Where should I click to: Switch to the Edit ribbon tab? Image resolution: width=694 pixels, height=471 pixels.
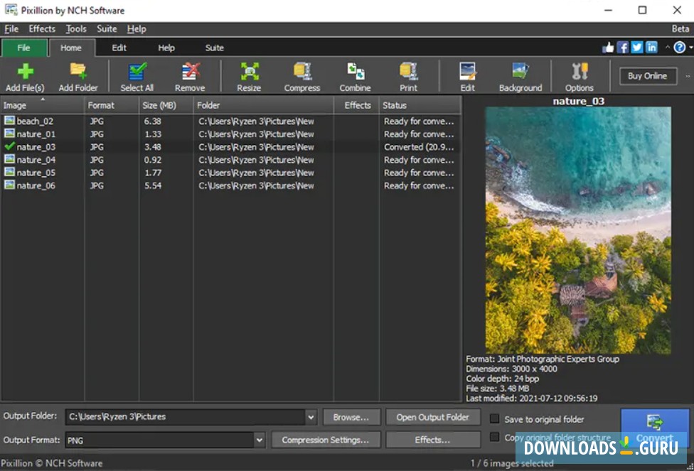coord(119,48)
